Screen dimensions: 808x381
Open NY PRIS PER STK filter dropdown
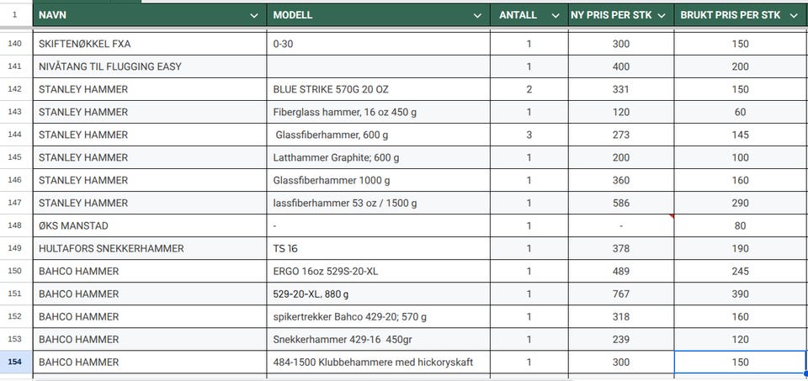click(661, 15)
